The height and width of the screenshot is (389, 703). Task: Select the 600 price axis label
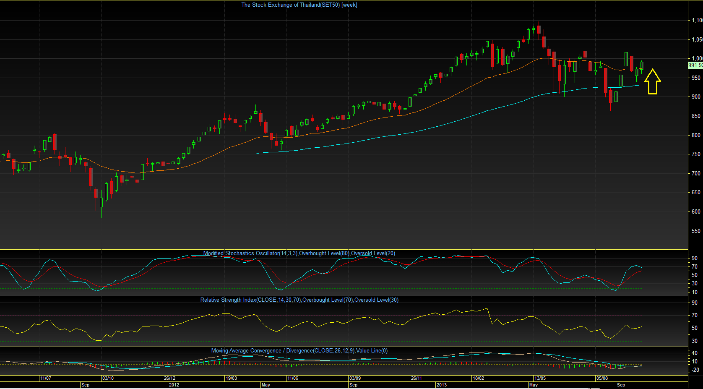click(696, 211)
